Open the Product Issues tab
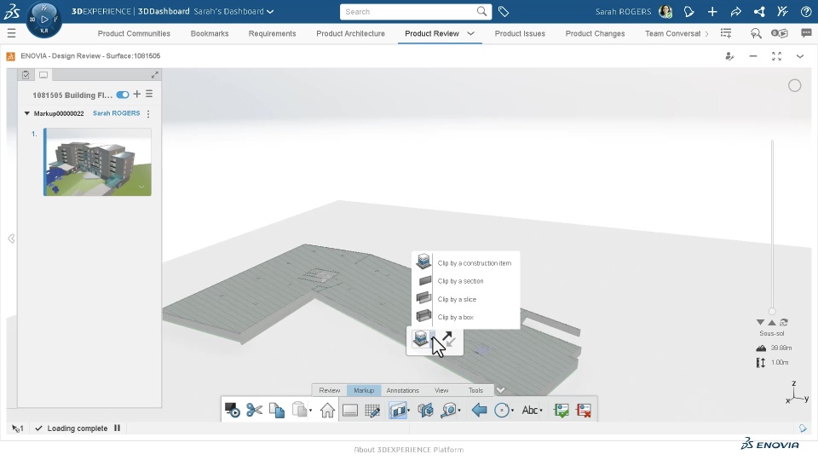The width and height of the screenshot is (818, 460). [520, 33]
